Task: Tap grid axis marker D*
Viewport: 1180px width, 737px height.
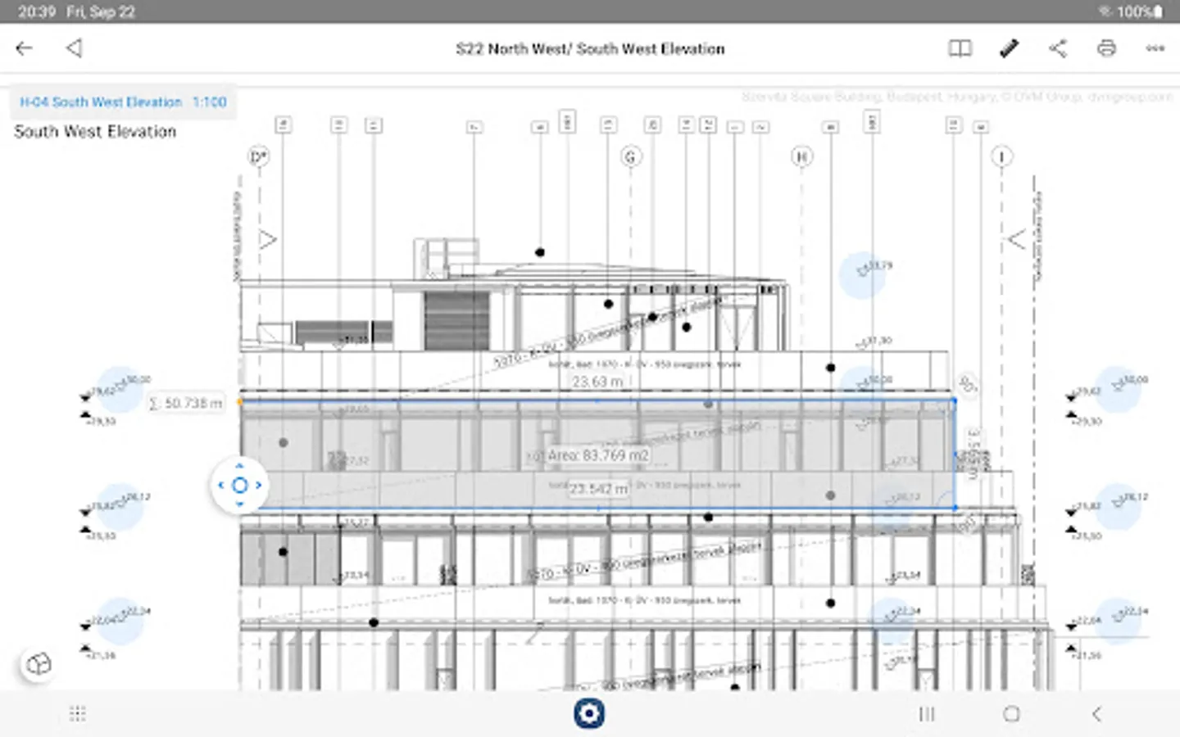Action: (259, 156)
